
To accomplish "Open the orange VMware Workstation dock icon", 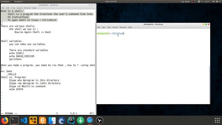I will coord(33,120).
